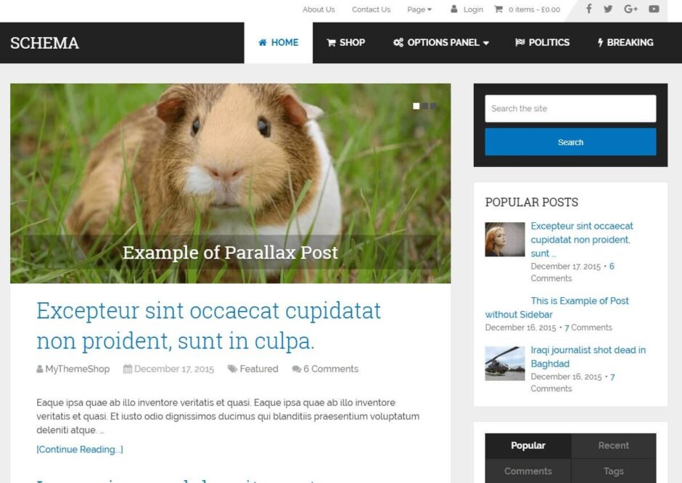Follow the Continue Reading link
Screen dimensions: 682x483
80,450
